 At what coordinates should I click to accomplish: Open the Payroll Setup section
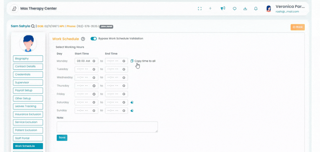click(28, 91)
